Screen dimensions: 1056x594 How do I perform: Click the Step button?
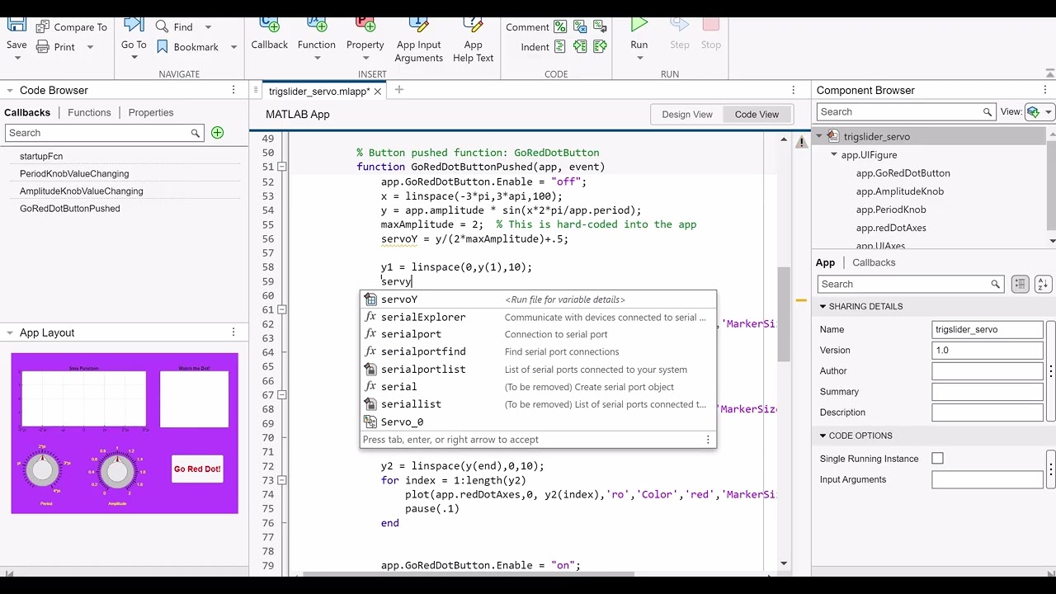point(680,35)
